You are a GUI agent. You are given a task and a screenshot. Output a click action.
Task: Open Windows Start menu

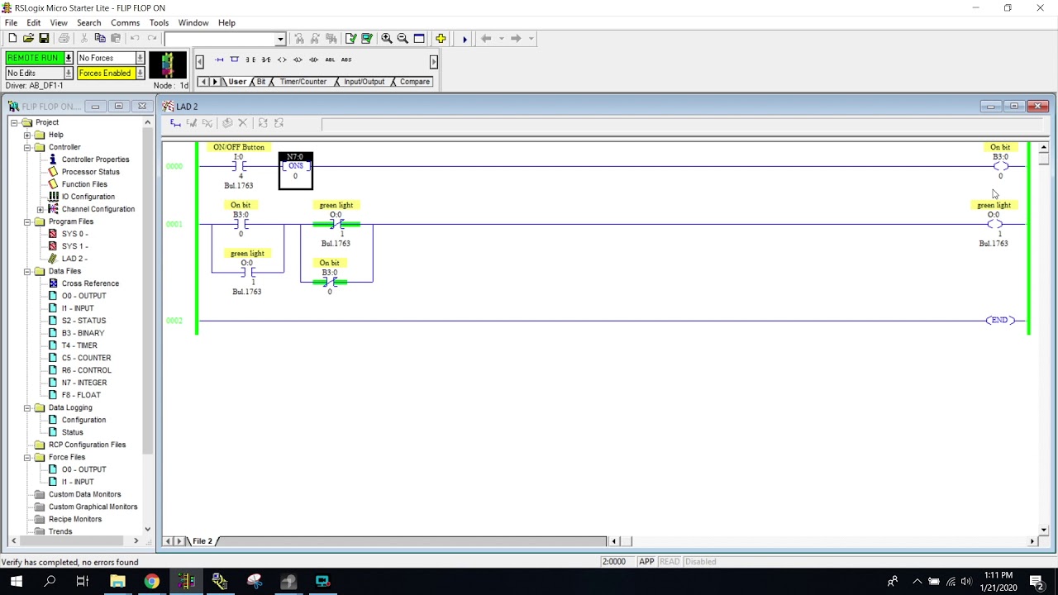click(16, 582)
